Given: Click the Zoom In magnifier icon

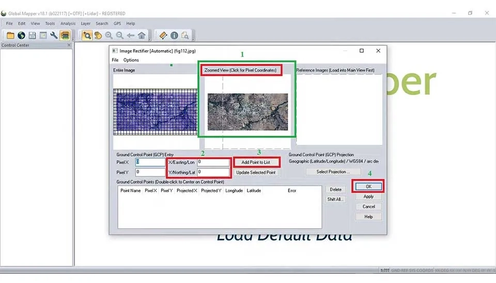Looking at the screenshot, I should [x=109, y=35].
